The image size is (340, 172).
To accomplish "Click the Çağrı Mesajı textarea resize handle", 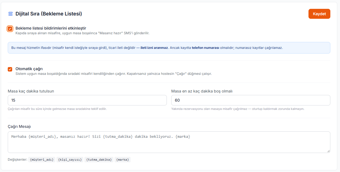I will tap(328, 151).
